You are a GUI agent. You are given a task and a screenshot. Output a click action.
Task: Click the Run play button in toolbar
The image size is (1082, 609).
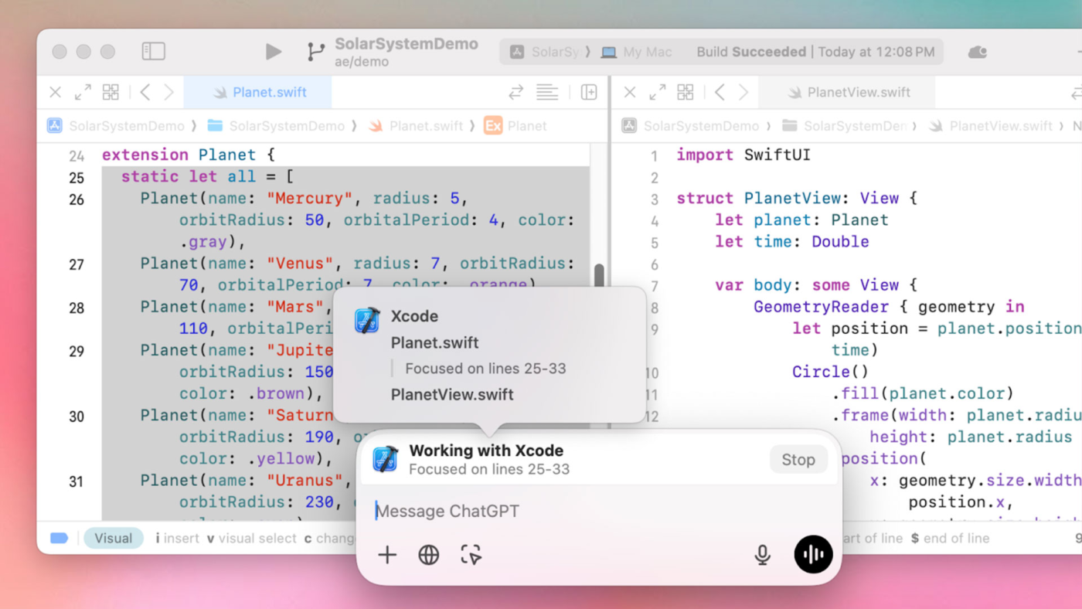[x=273, y=52]
